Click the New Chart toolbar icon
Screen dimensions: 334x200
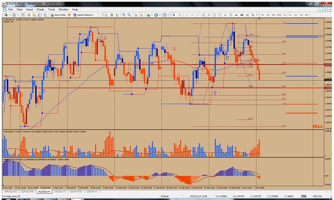(x=6, y=15)
